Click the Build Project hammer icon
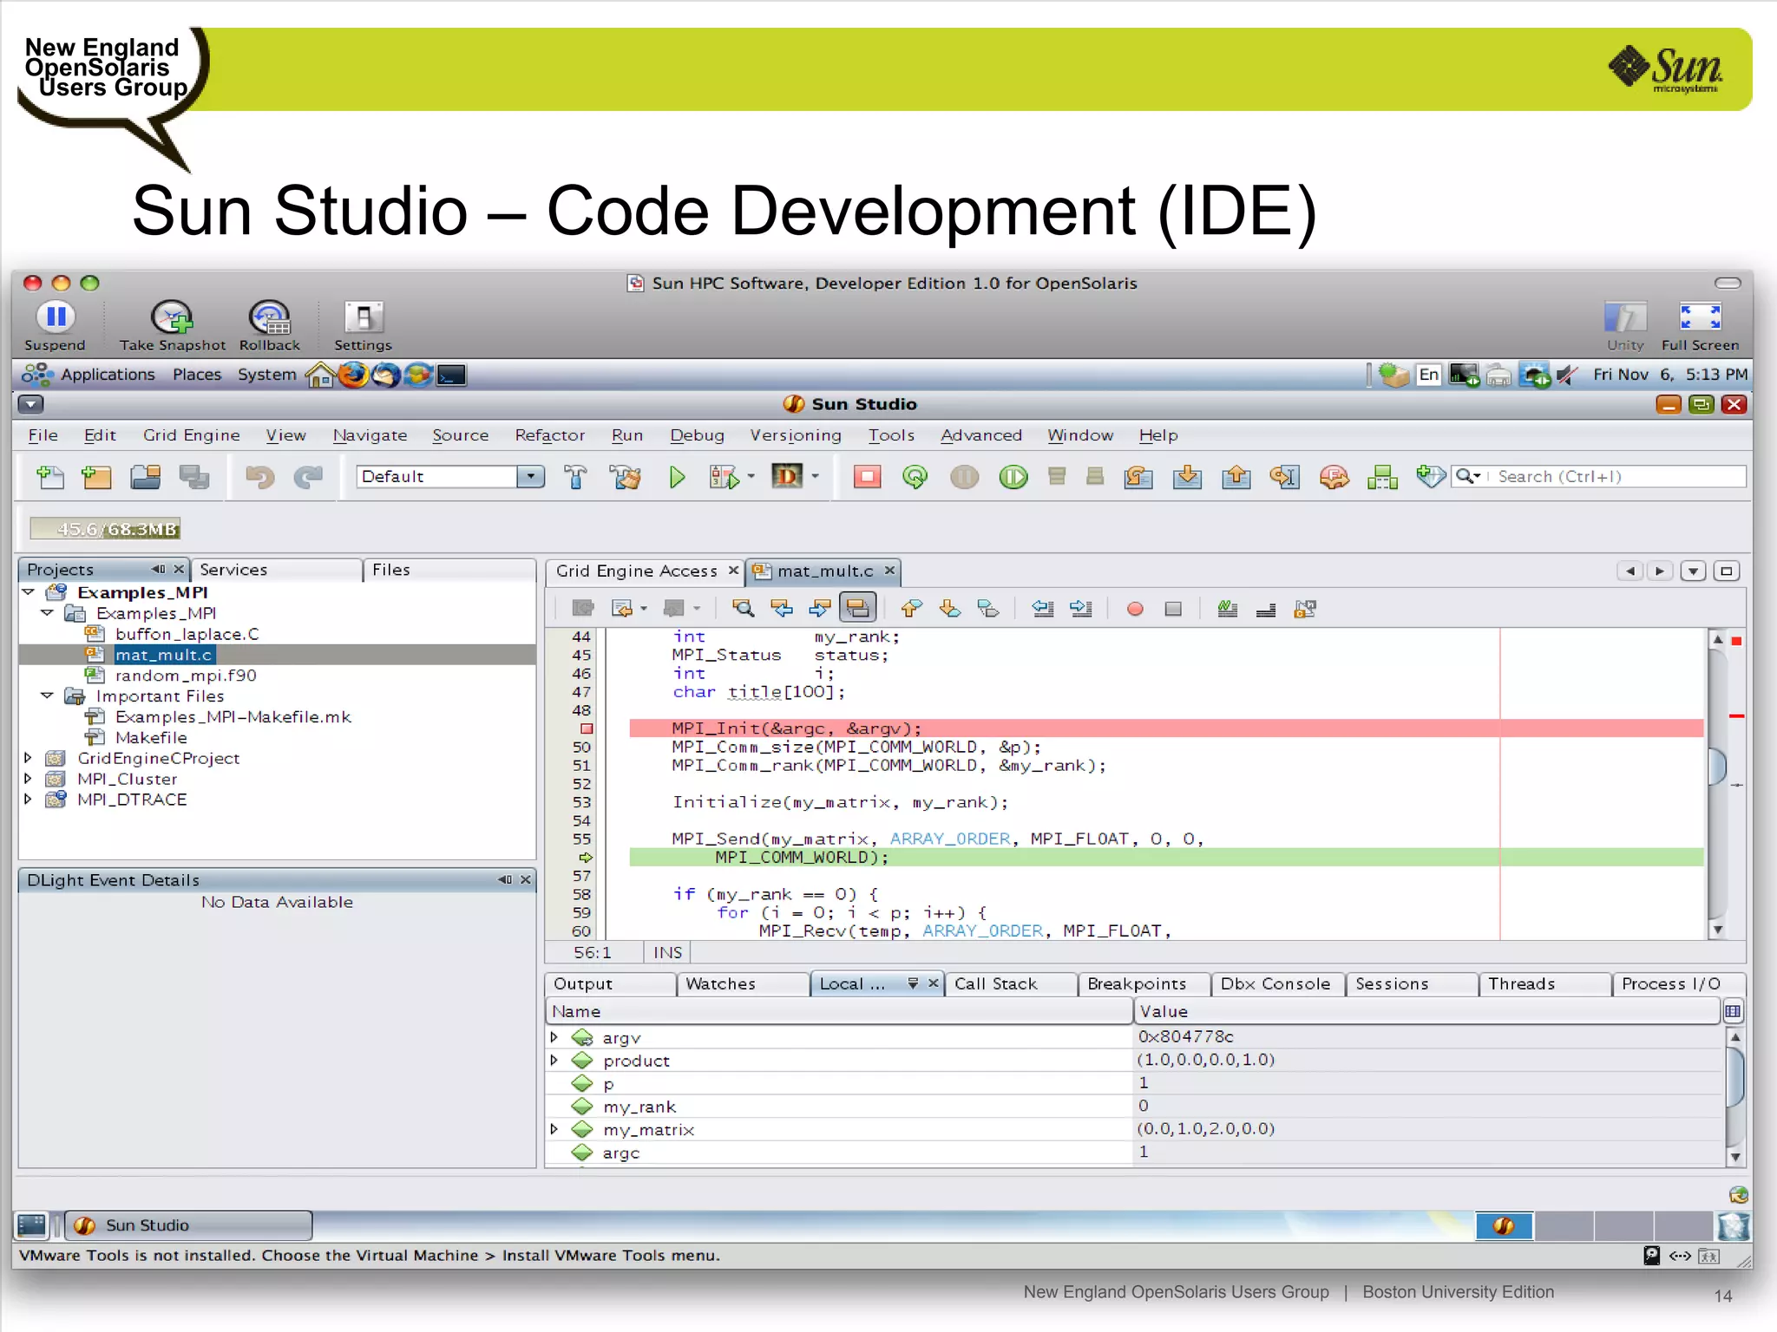Image resolution: width=1777 pixels, height=1332 pixels. (575, 477)
